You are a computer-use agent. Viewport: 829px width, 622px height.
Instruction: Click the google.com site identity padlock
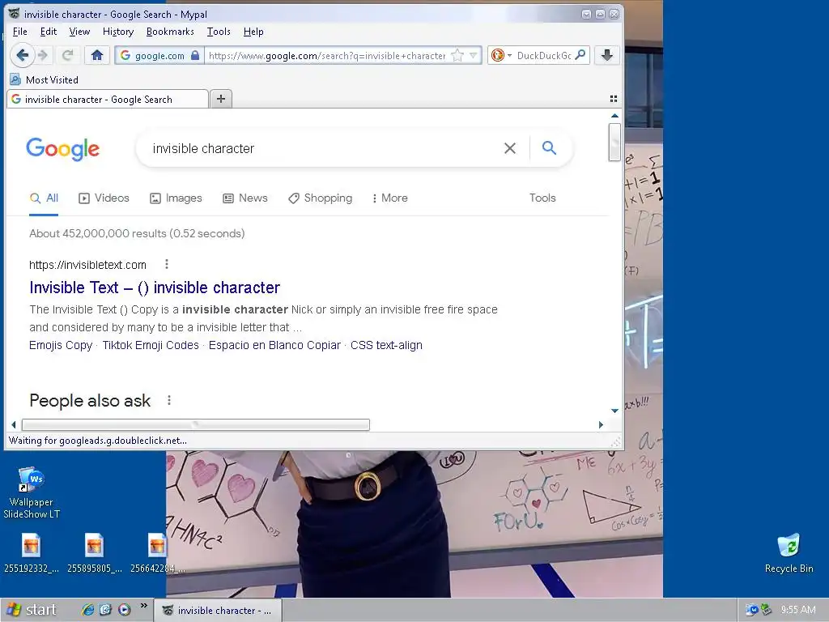195,56
